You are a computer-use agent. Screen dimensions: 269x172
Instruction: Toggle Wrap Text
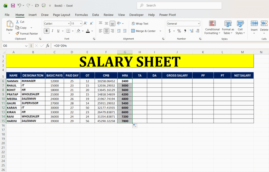pos(140,24)
